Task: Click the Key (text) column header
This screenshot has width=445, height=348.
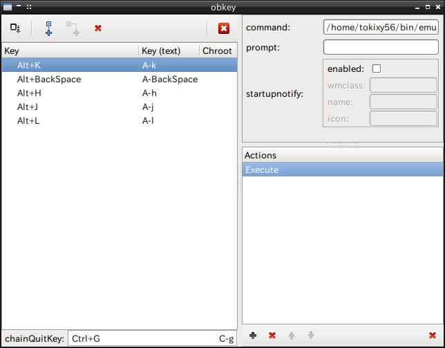Action: click(169, 51)
